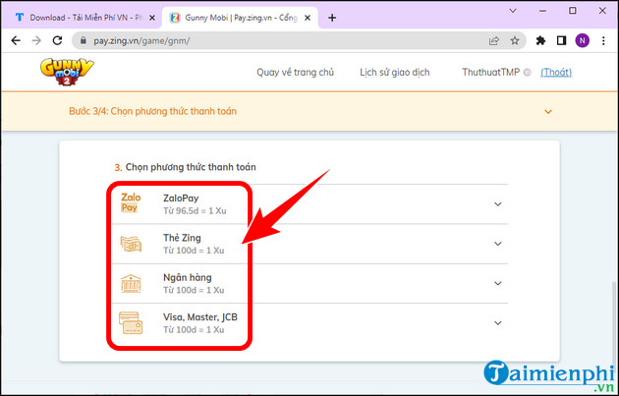
Task: Select Visa, Master, JCB label
Action: click(200, 317)
